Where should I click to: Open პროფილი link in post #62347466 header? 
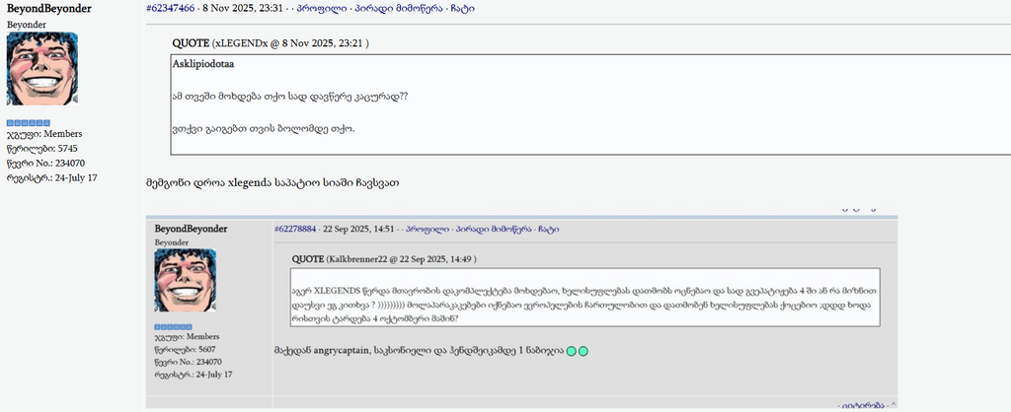(323, 8)
